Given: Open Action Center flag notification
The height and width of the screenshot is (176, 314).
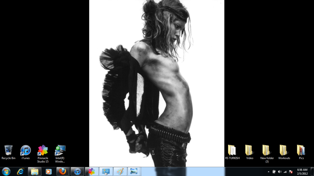Looking at the screenshot, I should click(x=291, y=172).
